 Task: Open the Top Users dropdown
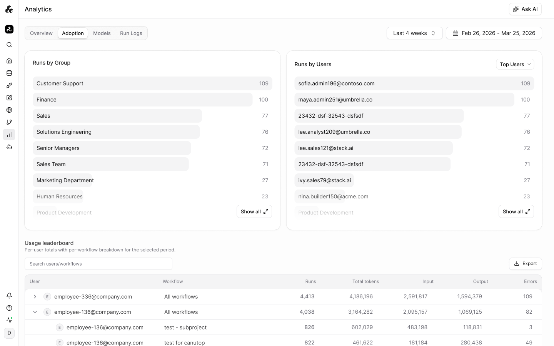tap(515, 64)
